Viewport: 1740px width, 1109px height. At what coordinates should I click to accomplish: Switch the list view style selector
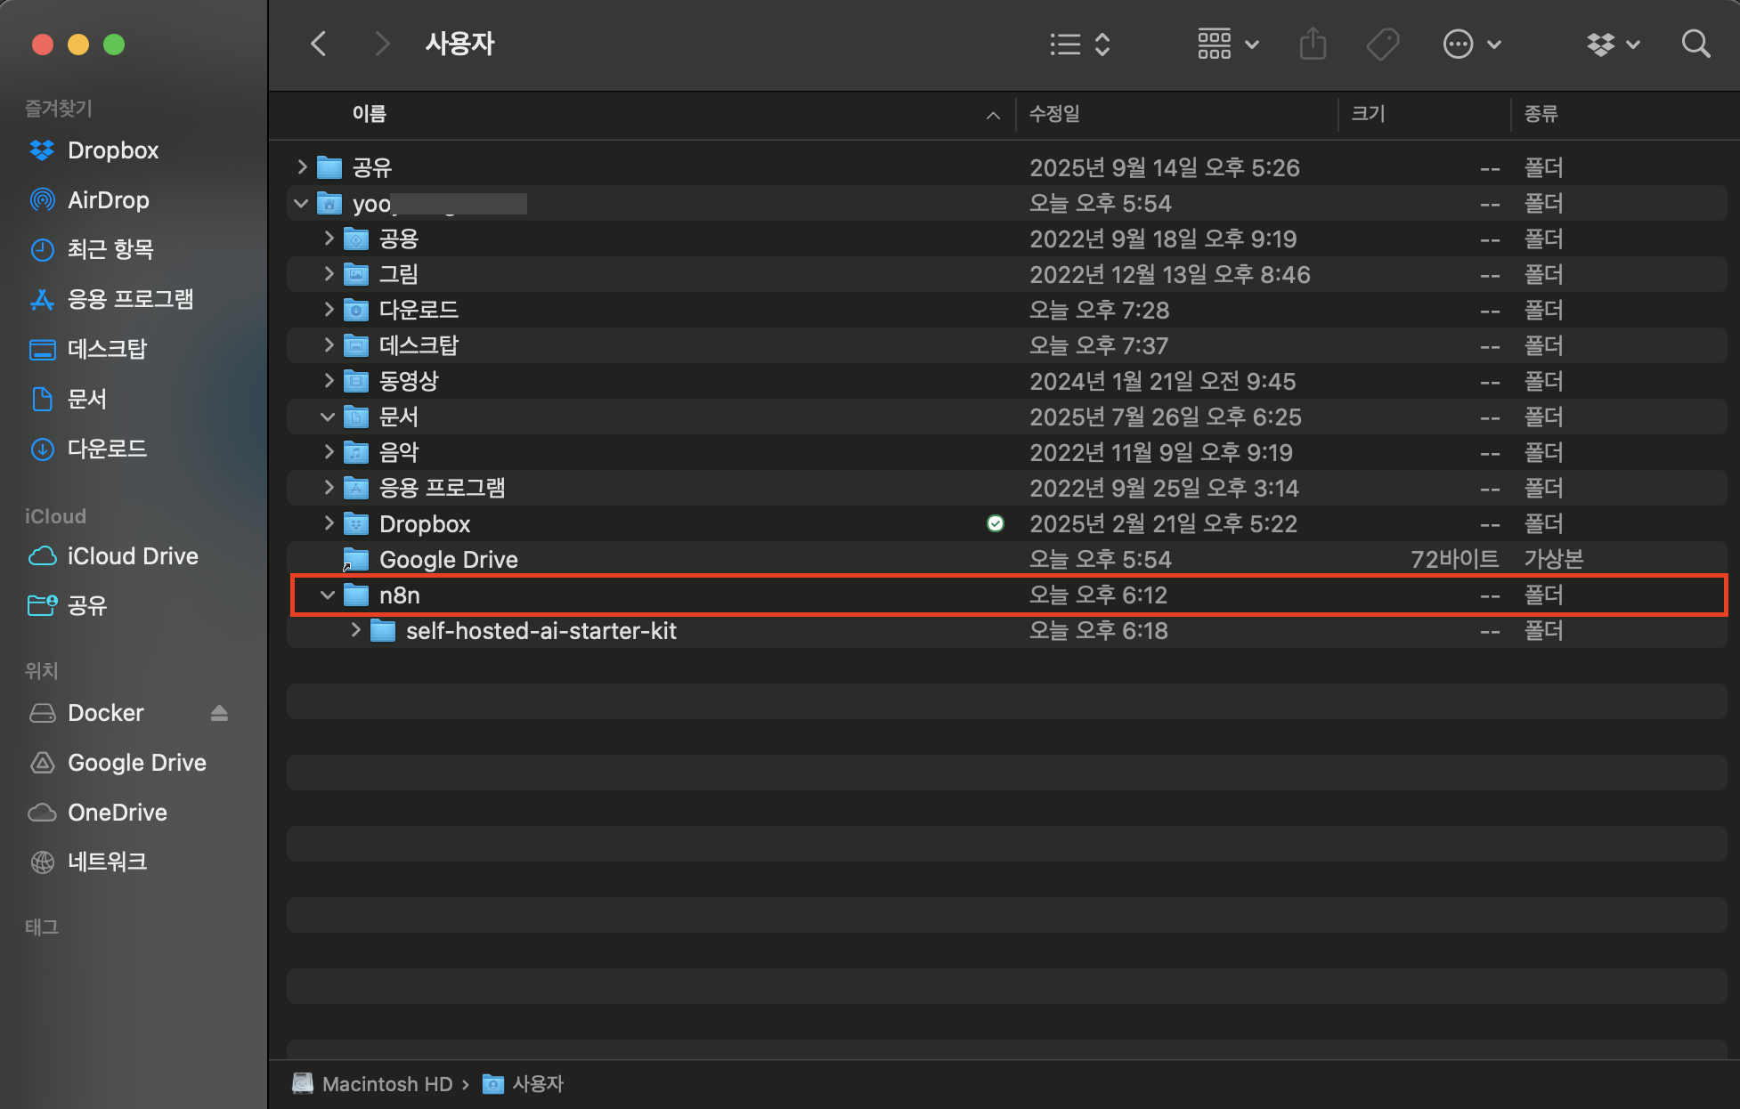pos(1079,44)
